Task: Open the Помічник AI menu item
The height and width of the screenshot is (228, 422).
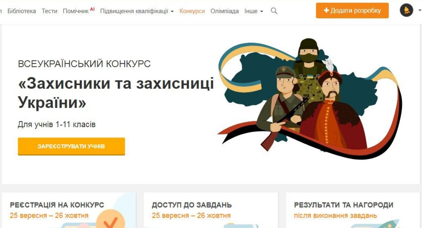Action: [79, 11]
